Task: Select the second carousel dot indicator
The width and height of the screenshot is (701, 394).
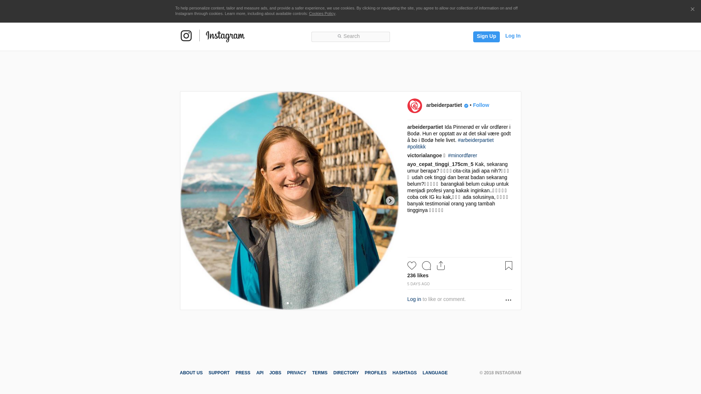Action: click(291, 303)
